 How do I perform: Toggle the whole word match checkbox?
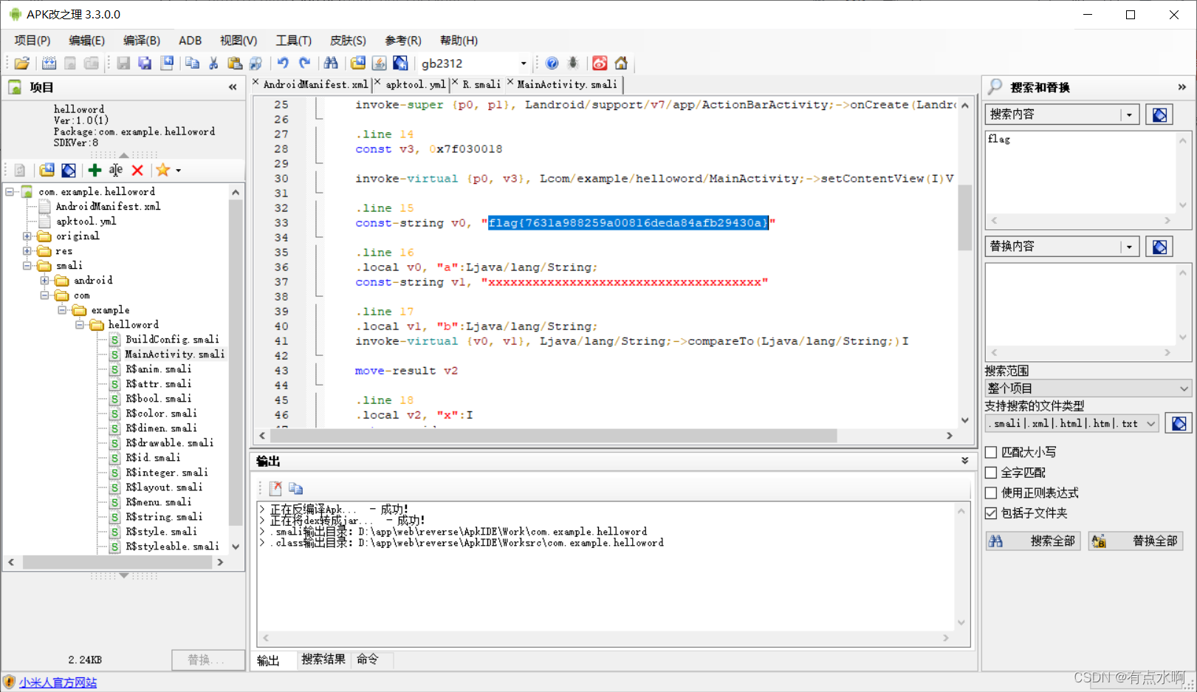coord(991,473)
